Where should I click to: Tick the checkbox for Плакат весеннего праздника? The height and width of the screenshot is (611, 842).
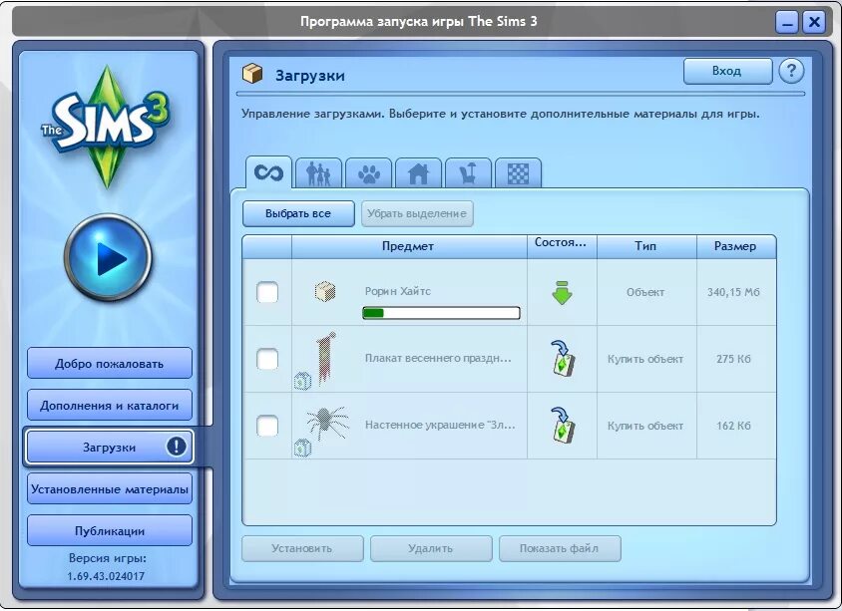tap(267, 359)
